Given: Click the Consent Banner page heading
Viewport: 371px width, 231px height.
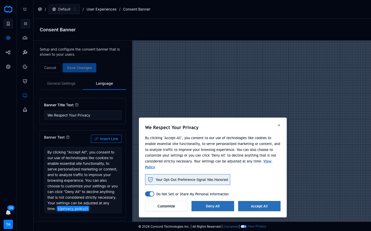Looking at the screenshot, I should pyautogui.click(x=58, y=30).
